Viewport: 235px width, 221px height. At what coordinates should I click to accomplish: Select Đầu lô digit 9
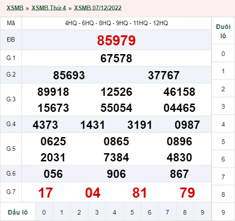202,212
